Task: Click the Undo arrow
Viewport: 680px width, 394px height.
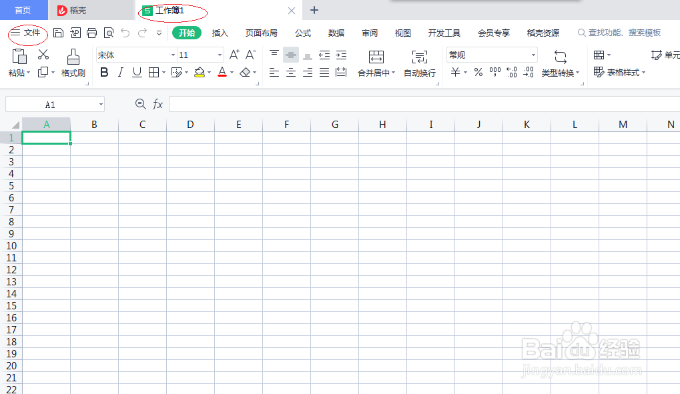Action: tap(125, 33)
